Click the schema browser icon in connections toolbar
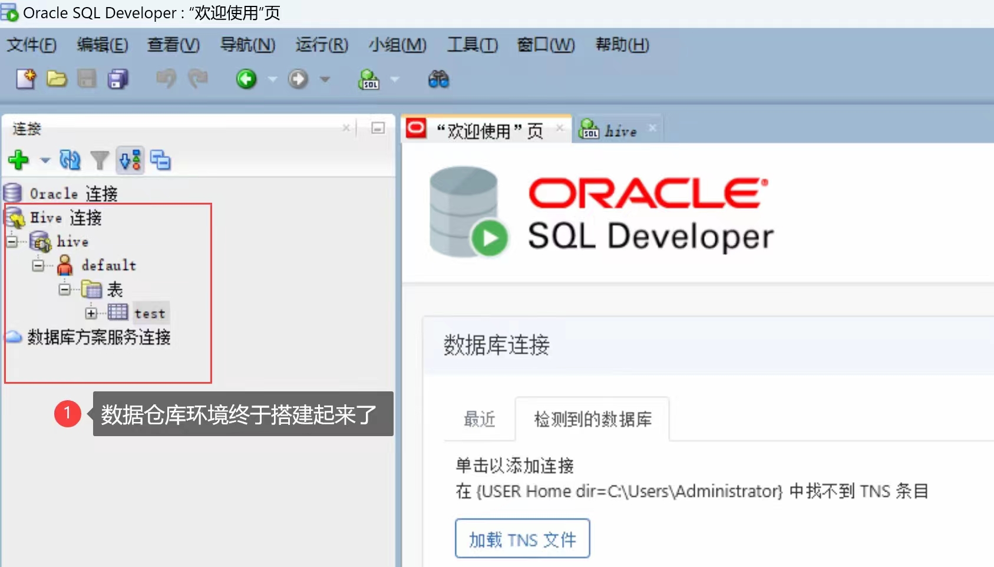 point(130,160)
